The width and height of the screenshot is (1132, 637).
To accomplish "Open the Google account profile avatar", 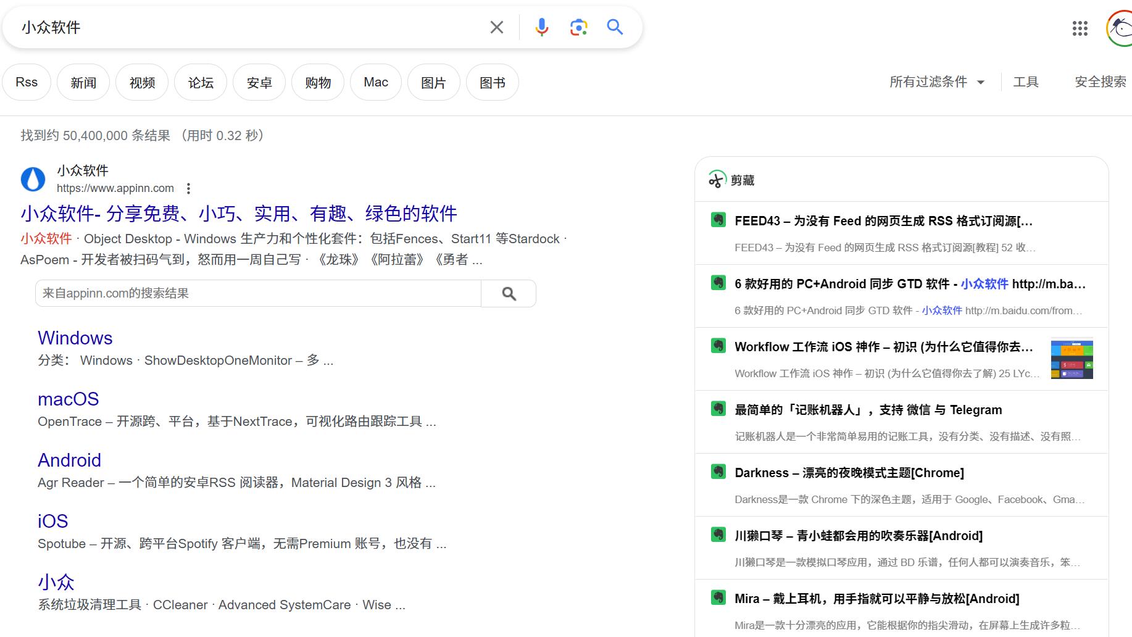I will tap(1120, 28).
